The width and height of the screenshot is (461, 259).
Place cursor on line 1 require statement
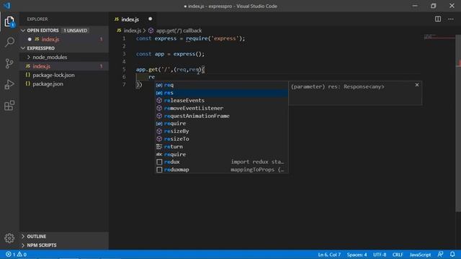click(x=215, y=39)
